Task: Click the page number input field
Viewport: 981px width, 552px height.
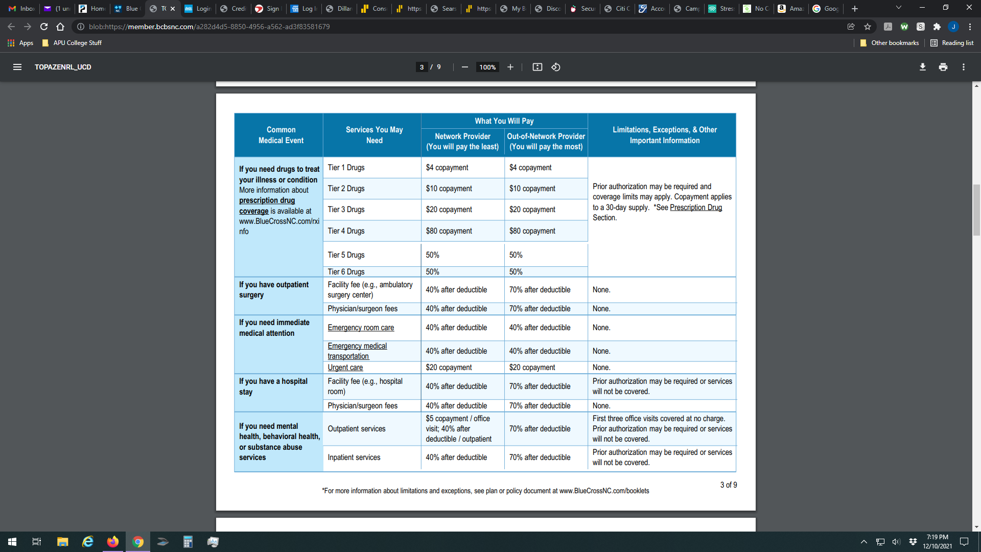Action: [422, 67]
